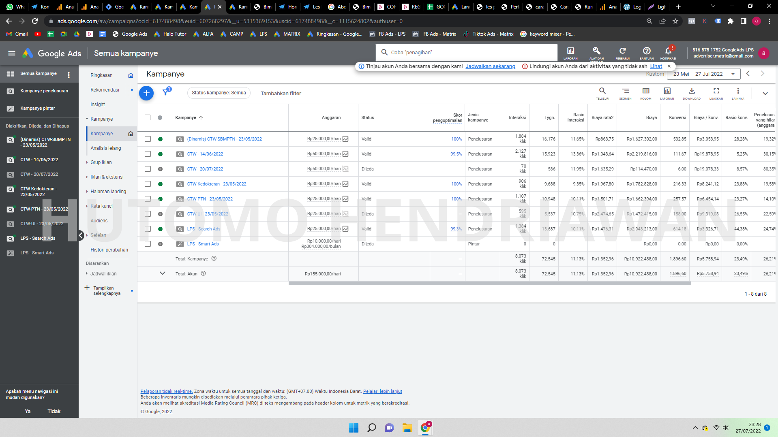Open Analisis lelang in the side menu

click(106, 148)
